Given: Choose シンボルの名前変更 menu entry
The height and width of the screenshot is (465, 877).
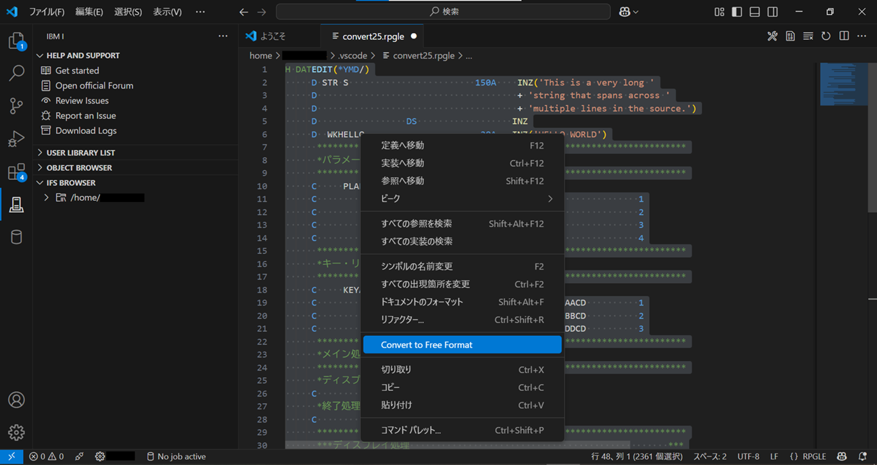Looking at the screenshot, I should [x=463, y=266].
